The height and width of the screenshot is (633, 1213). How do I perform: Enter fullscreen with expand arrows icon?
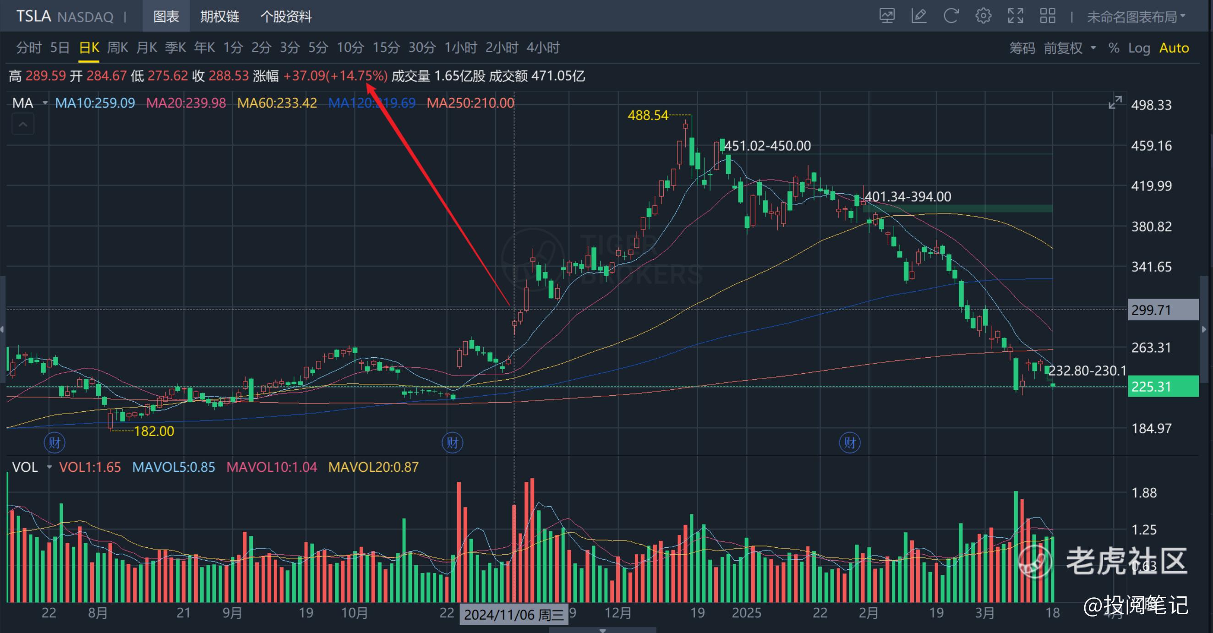click(x=1015, y=16)
